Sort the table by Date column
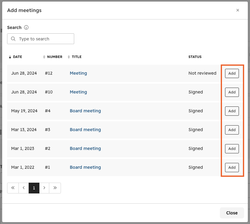 [15, 57]
